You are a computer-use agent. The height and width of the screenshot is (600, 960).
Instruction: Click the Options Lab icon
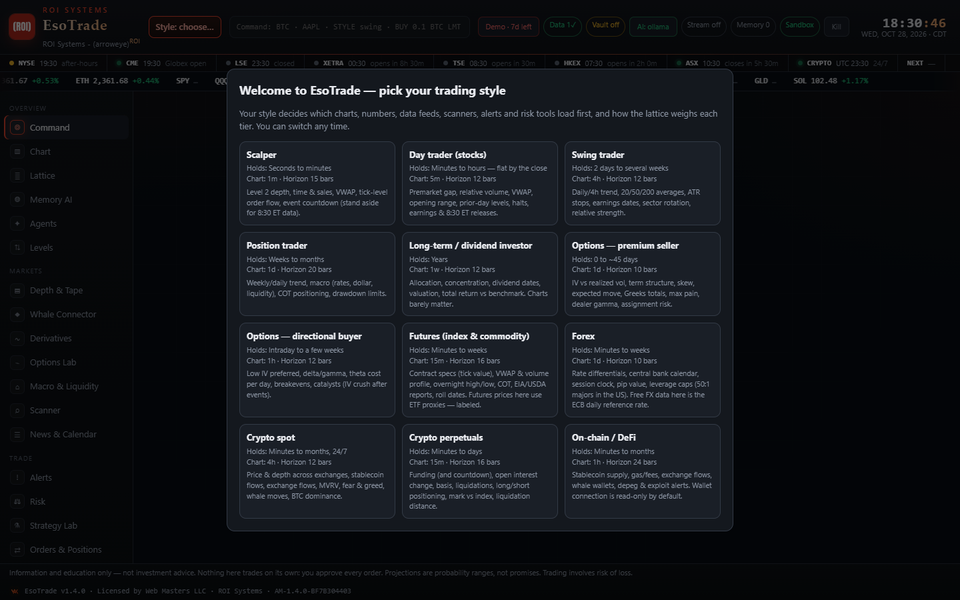click(x=17, y=362)
